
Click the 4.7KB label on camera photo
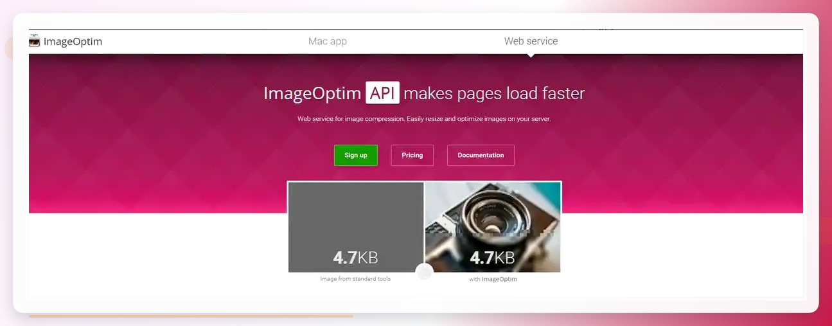tap(492, 258)
